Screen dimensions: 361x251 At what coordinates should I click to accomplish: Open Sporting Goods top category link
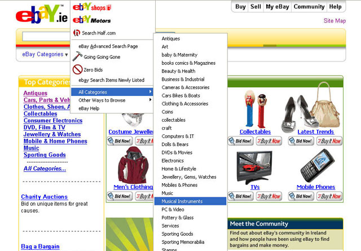click(x=45, y=155)
